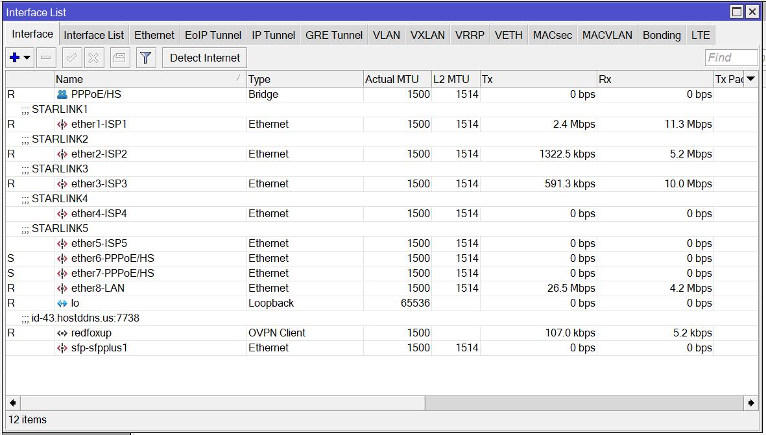Click the redfoxup OVPN client icon
Viewport: 766px width, 435px height.
pyautogui.click(x=62, y=333)
